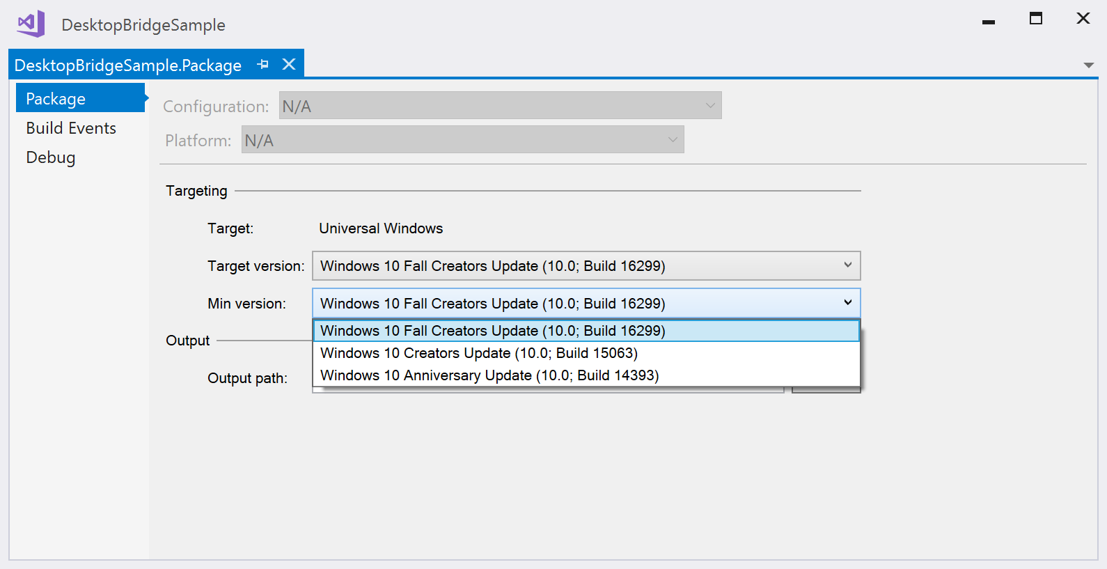
Task: Close the DesktopBridgeSample.Package tab
Action: [289, 65]
